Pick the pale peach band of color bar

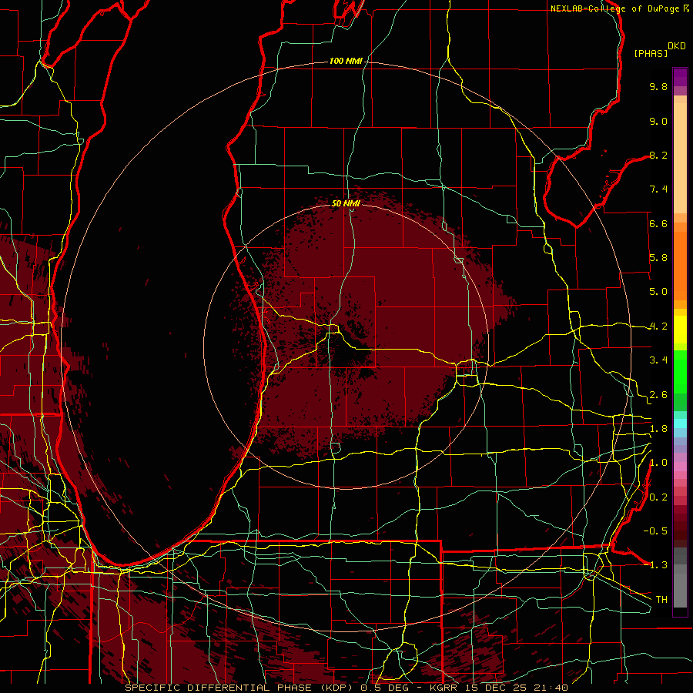point(680,158)
